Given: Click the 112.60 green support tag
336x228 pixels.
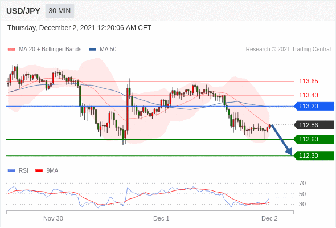Looking at the screenshot, I should coord(314,139).
